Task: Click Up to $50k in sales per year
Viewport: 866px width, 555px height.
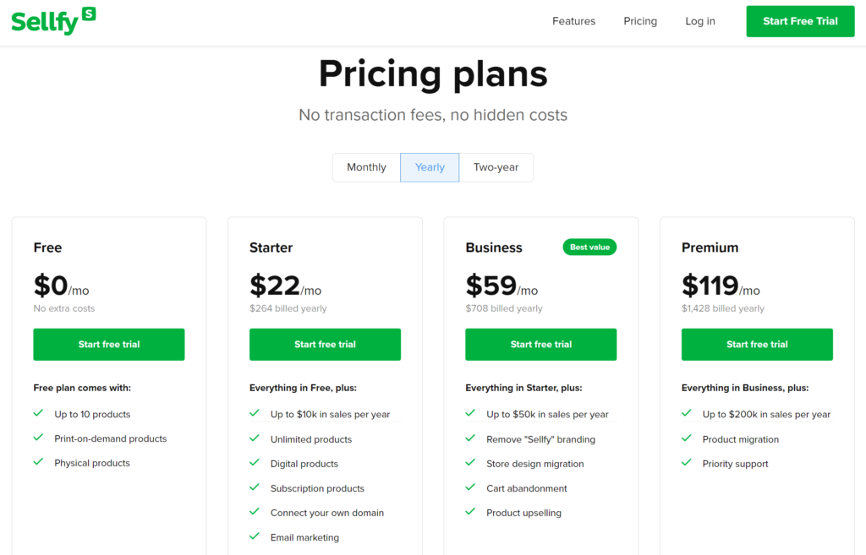Action: pyautogui.click(x=547, y=414)
